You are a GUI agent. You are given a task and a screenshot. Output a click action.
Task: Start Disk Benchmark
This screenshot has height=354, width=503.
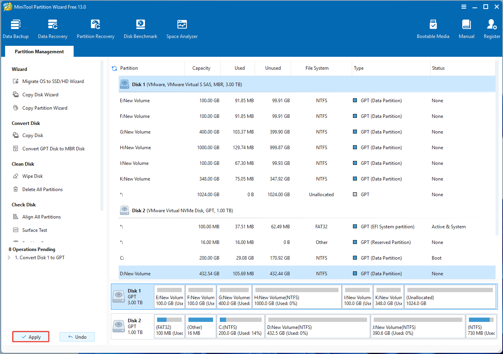coord(140,28)
